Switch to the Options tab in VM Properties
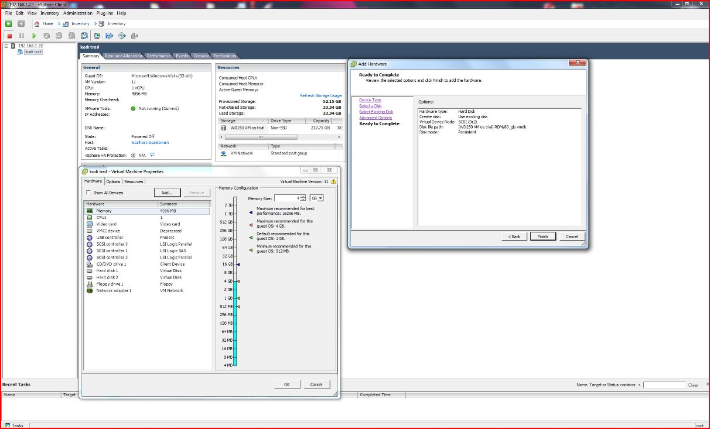The image size is (710, 429). [113, 181]
